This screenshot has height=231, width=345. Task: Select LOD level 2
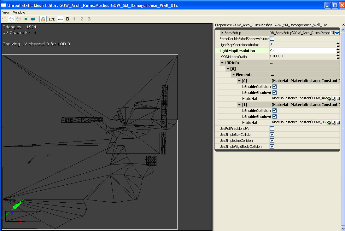pyautogui.click(x=82, y=19)
